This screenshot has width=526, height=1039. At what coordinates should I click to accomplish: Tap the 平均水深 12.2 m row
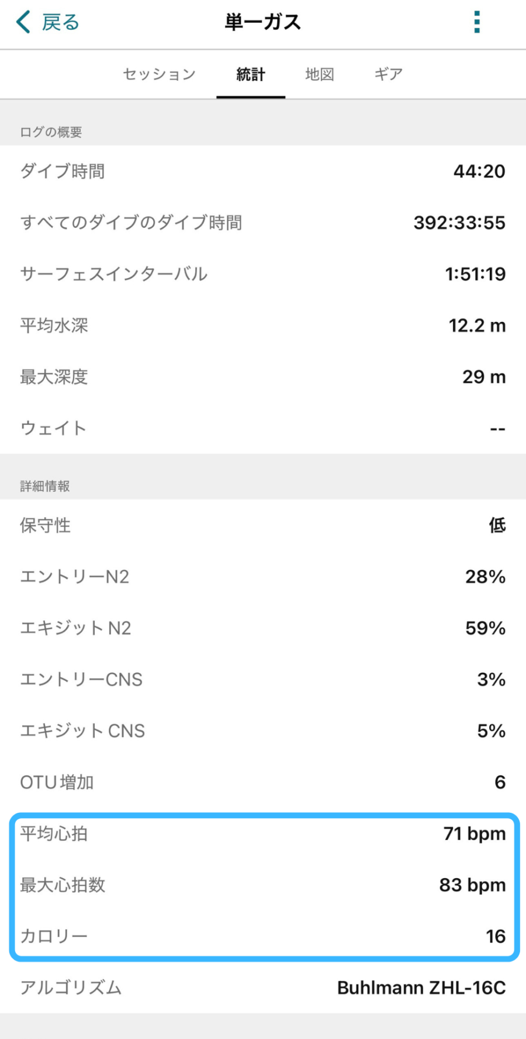point(263,325)
